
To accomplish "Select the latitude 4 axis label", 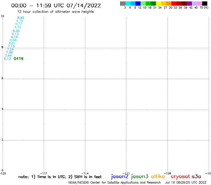I will pos(2,109).
